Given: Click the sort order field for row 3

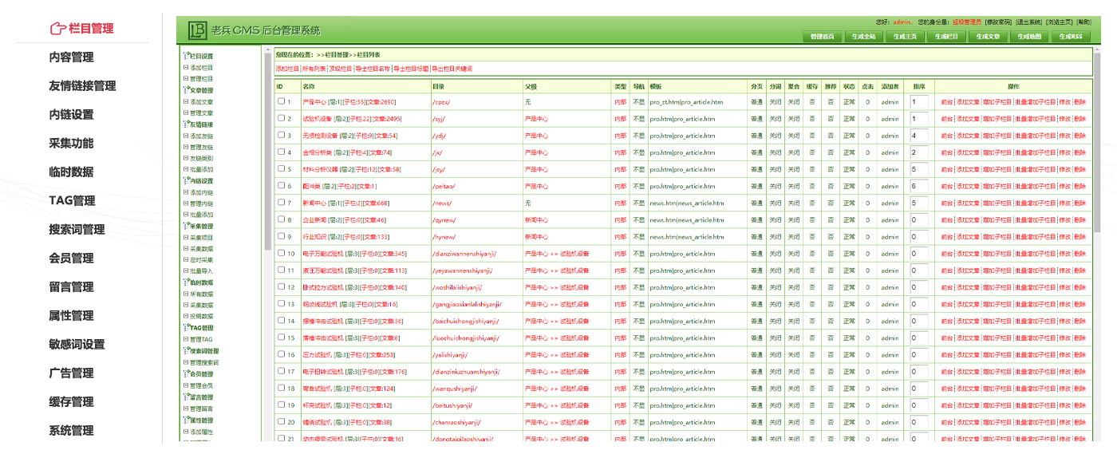Looking at the screenshot, I should pos(918,136).
